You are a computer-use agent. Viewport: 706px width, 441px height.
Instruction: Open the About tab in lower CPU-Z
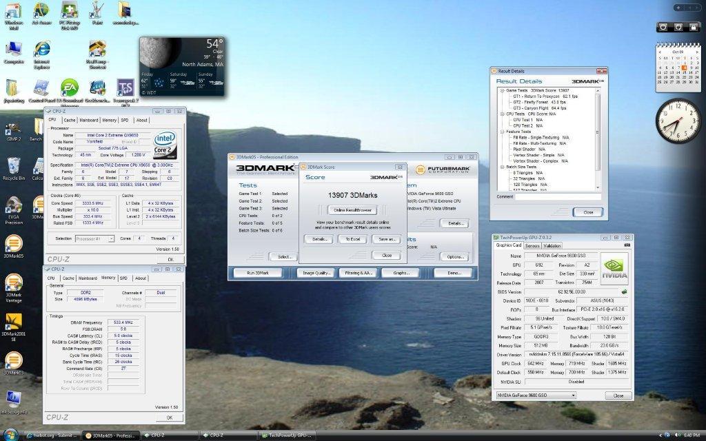(x=141, y=278)
